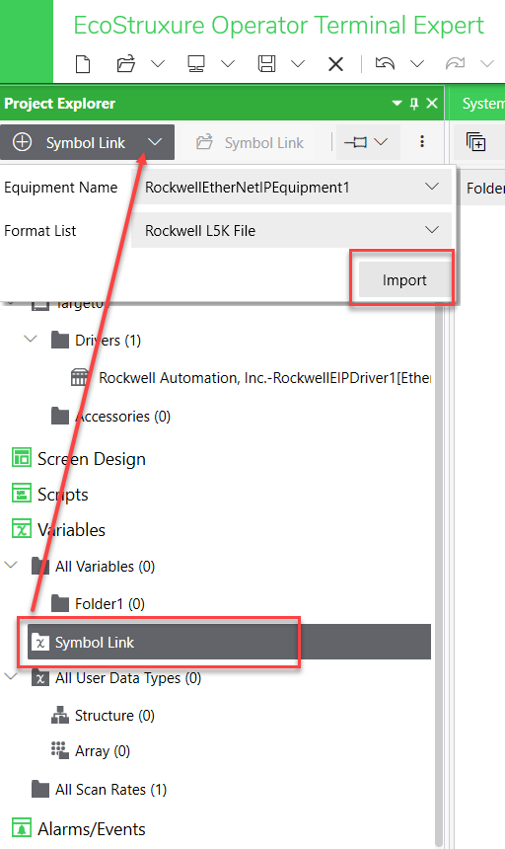Screen dimensions: 505x849
Task: Click the add folder icon under System tab
Action: coord(475,142)
